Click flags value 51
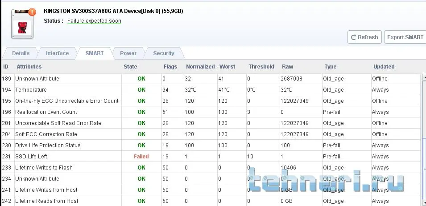Screen dimensions: 426x206 point(165,112)
